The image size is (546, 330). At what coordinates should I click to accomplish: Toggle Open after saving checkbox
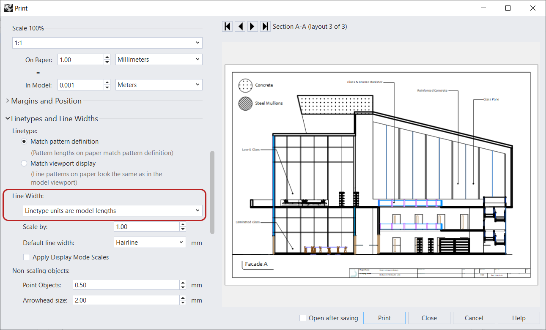pos(303,318)
